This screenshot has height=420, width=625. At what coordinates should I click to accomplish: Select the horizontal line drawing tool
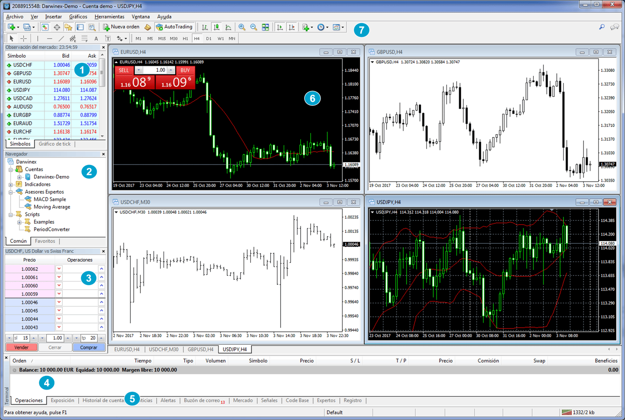point(50,39)
